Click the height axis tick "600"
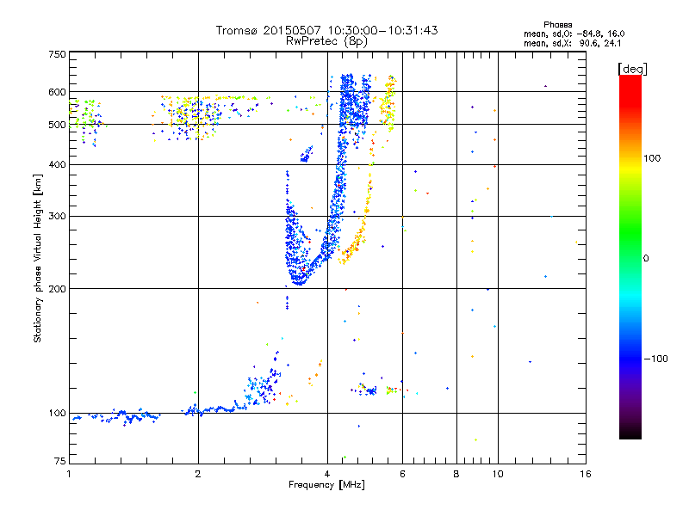The width and height of the screenshot is (689, 516). pos(57,92)
